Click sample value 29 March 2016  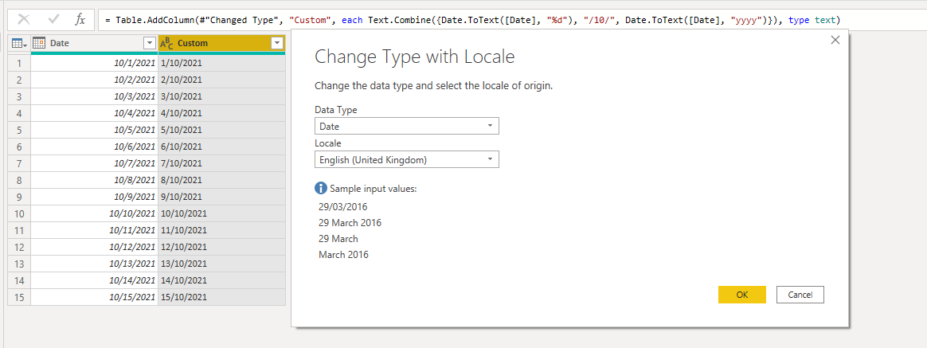pyautogui.click(x=350, y=223)
